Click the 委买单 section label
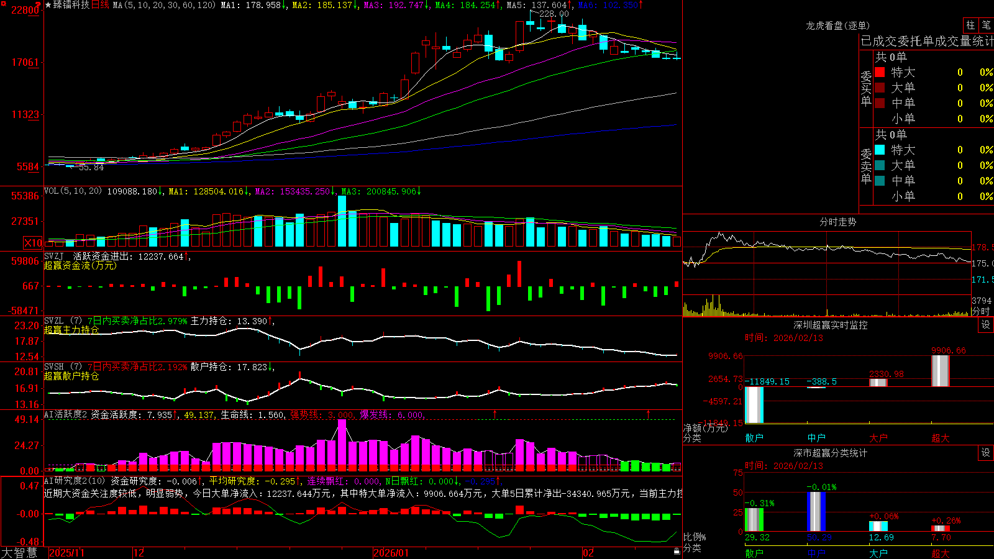This screenshot has width=994, height=559. click(x=866, y=89)
